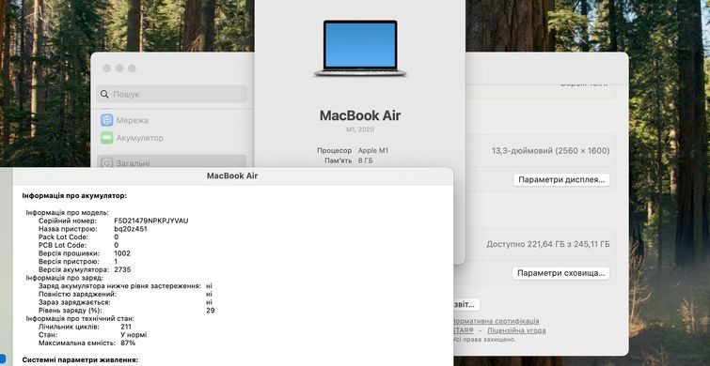
Task: Click the MacBook Air title of report window
Action: pyautogui.click(x=232, y=175)
